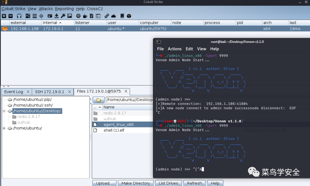This screenshot has width=310, height=186.
Task: Click the Downloads arrow toolbar icon
Action: click(57, 16)
